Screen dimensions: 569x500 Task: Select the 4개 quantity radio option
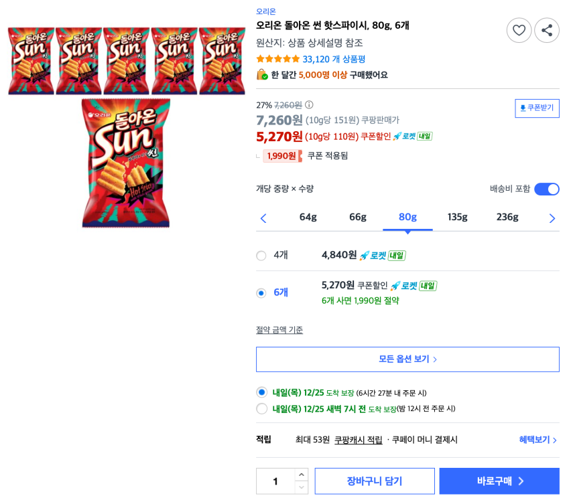[x=261, y=256]
